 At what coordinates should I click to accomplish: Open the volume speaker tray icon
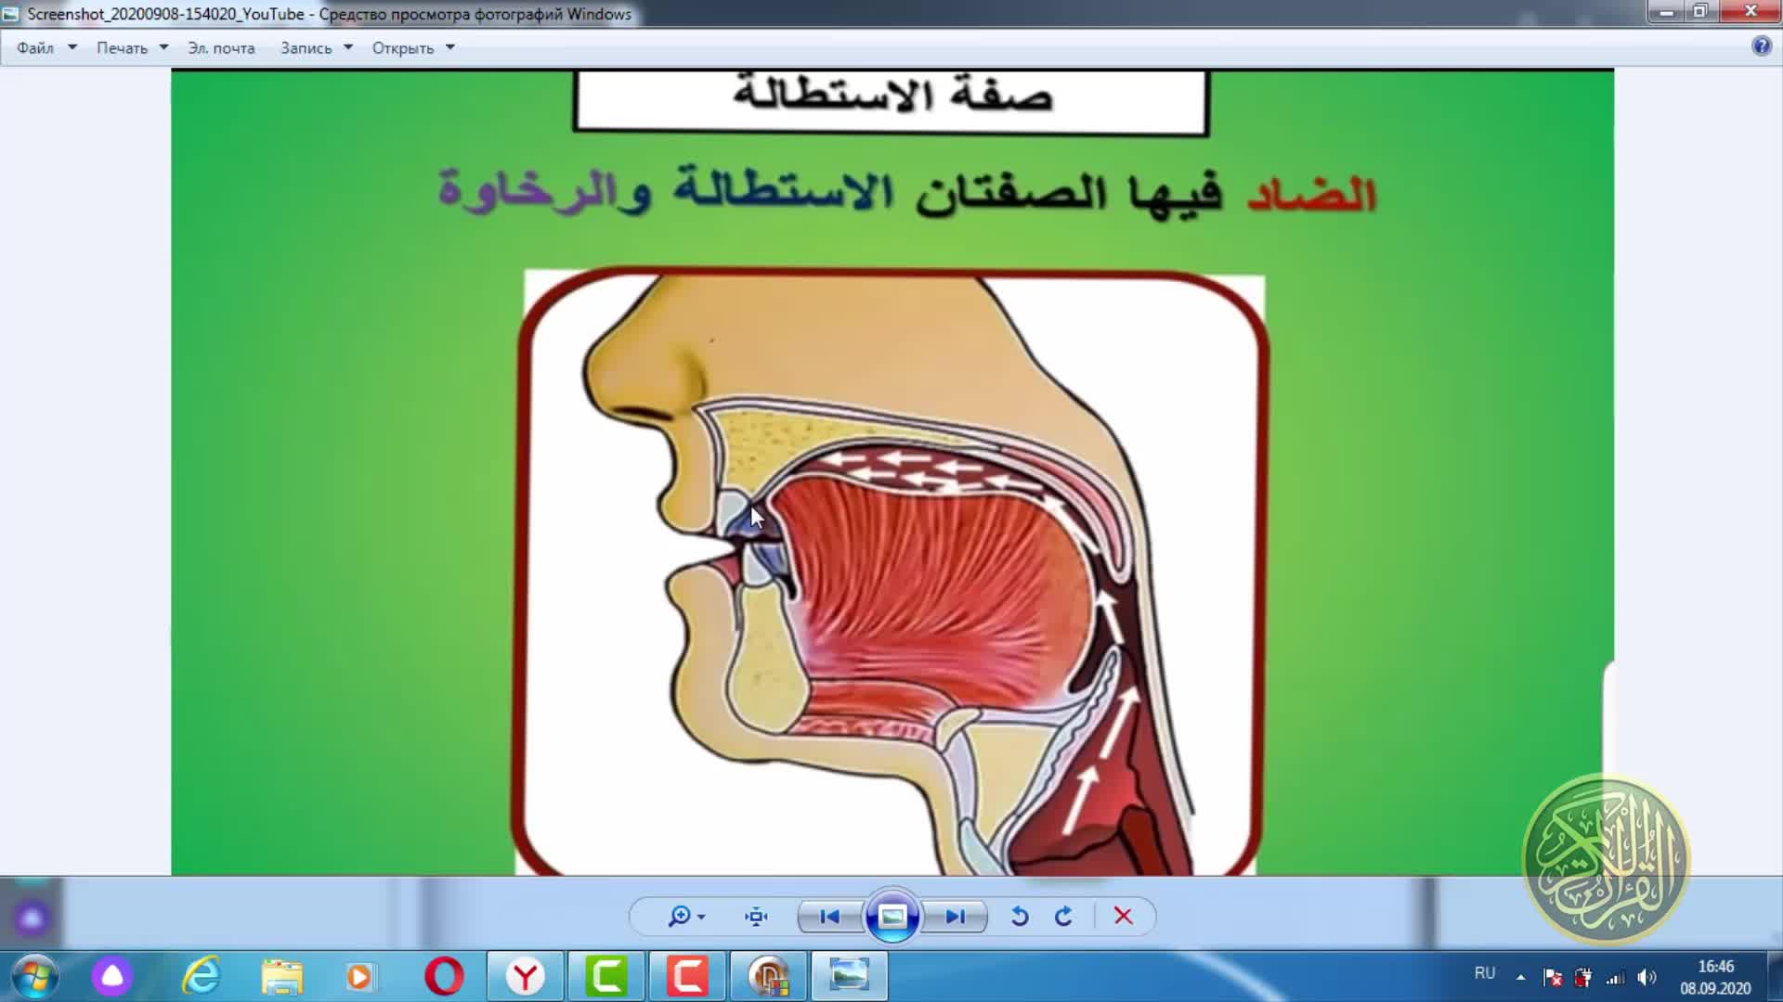click(x=1647, y=977)
